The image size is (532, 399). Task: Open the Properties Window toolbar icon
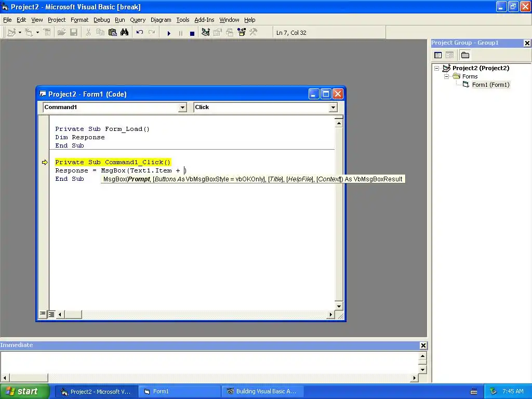point(218,33)
